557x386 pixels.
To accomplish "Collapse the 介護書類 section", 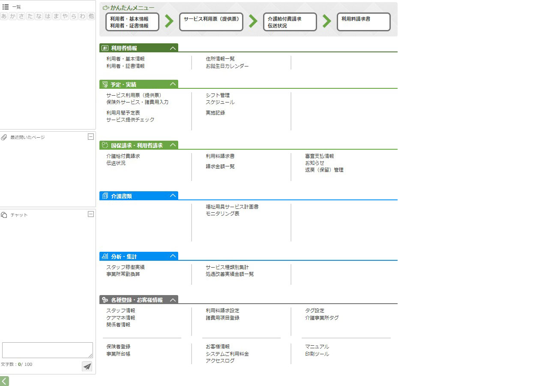I will click(x=173, y=196).
